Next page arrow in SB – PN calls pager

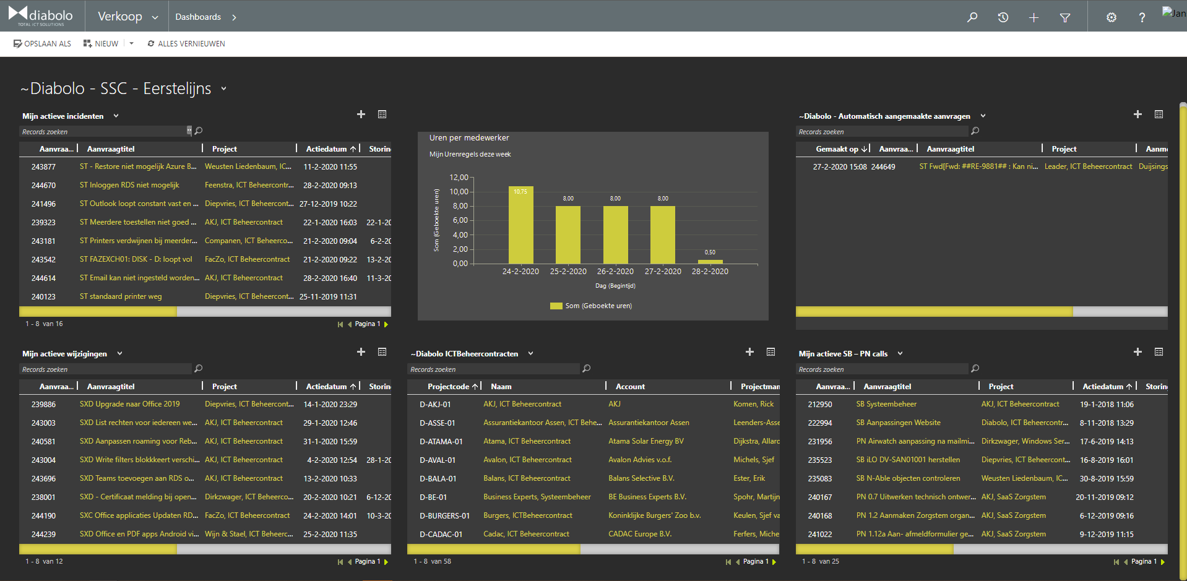pos(1163,562)
